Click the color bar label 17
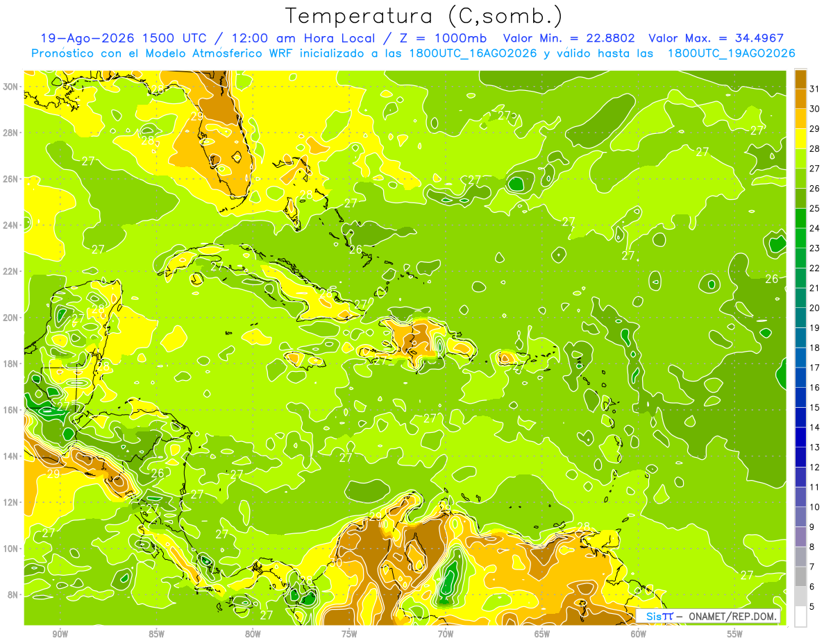The height and width of the screenshot is (643, 833). [x=815, y=368]
